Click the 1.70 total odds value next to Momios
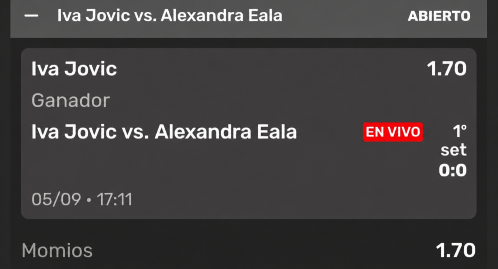498x269 pixels. [x=456, y=251]
